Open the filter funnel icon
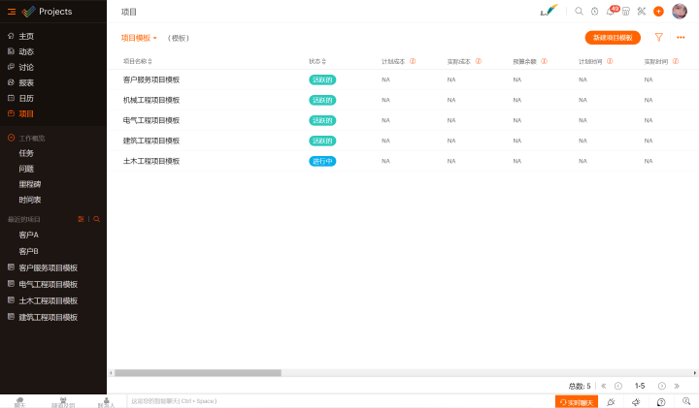Viewport: 699px width, 408px height. 658,38
